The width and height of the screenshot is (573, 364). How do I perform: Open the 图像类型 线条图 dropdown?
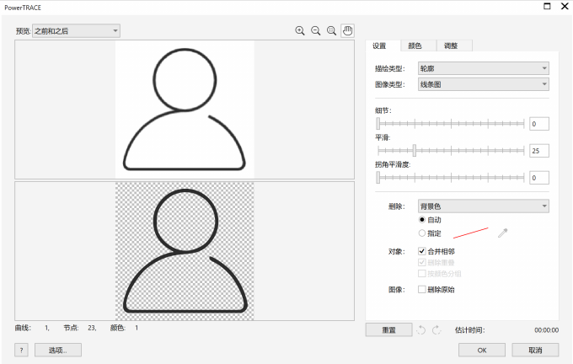tap(483, 84)
